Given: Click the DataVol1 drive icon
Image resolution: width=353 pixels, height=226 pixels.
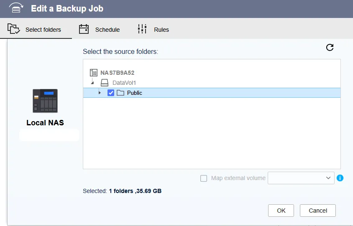Looking at the screenshot, I should [x=105, y=83].
